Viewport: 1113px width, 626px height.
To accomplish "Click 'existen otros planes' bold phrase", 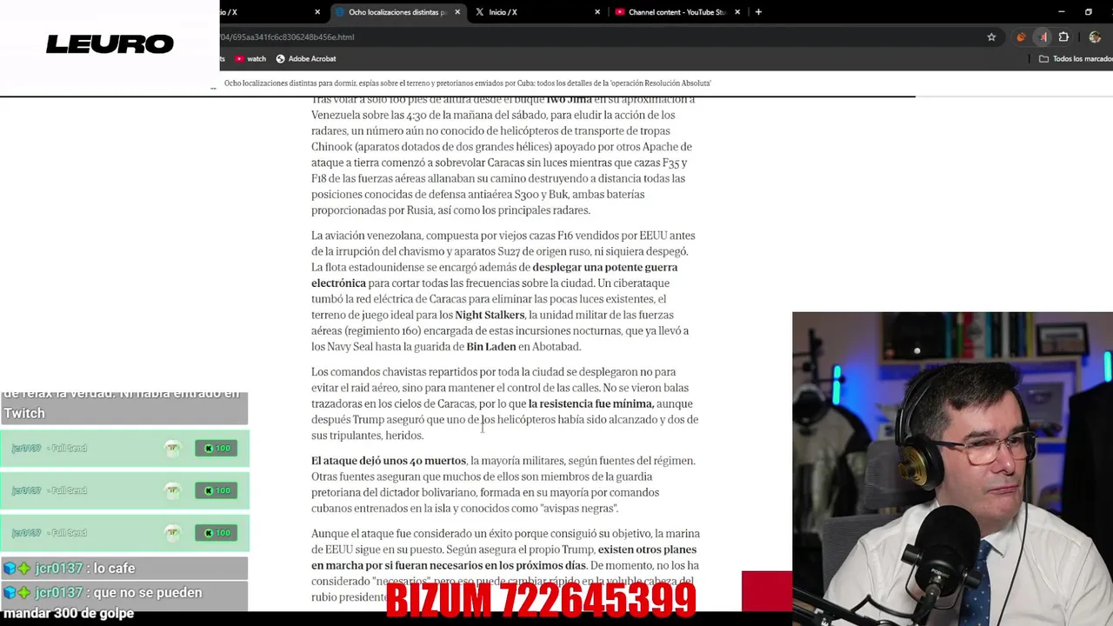I will tap(647, 549).
